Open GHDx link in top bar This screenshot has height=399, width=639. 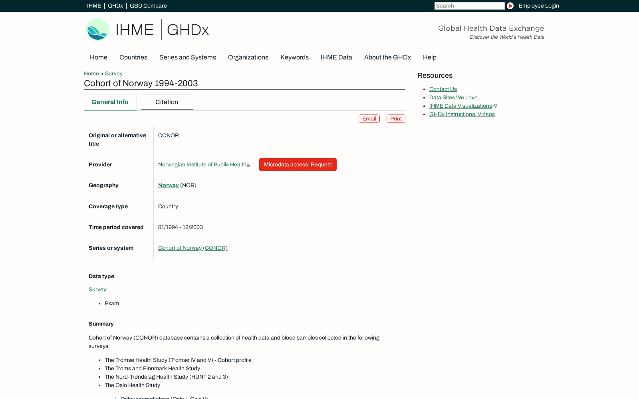115,6
